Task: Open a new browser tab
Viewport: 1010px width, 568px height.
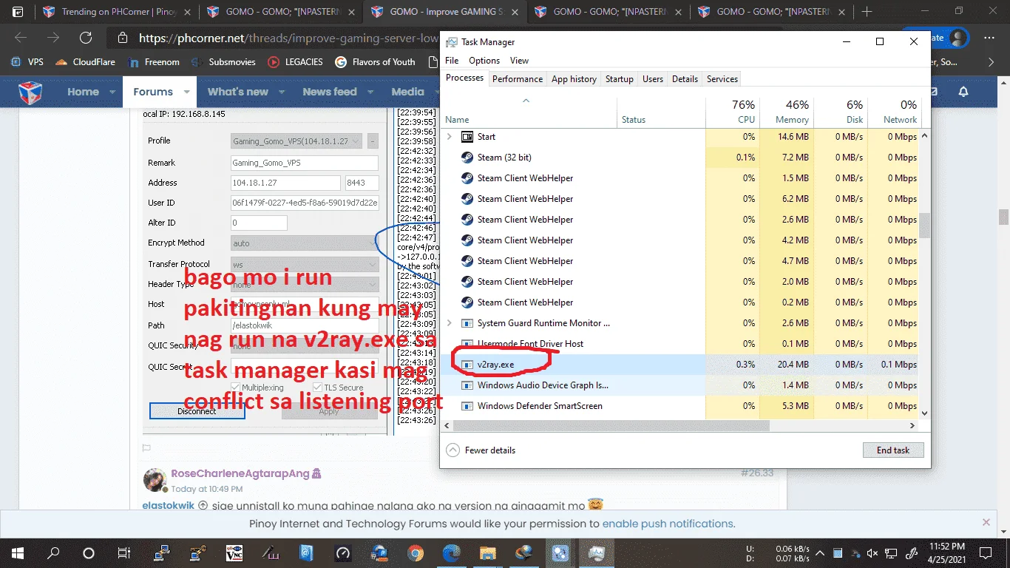Action: [x=867, y=12]
